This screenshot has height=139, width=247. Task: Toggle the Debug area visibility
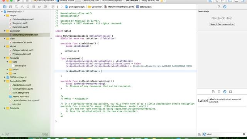236,1
